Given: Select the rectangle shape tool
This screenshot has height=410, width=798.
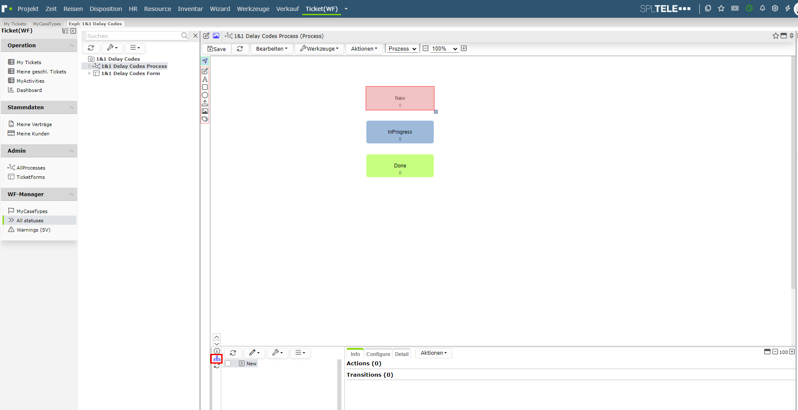Looking at the screenshot, I should [205, 87].
